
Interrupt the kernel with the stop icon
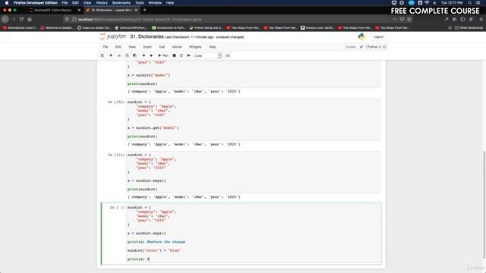click(x=174, y=55)
